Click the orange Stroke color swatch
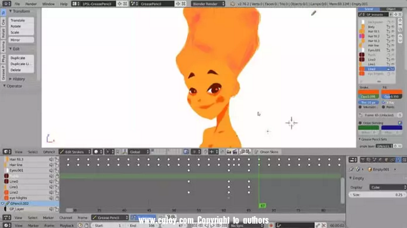The width and height of the screenshot is (407, 228). (368, 92)
